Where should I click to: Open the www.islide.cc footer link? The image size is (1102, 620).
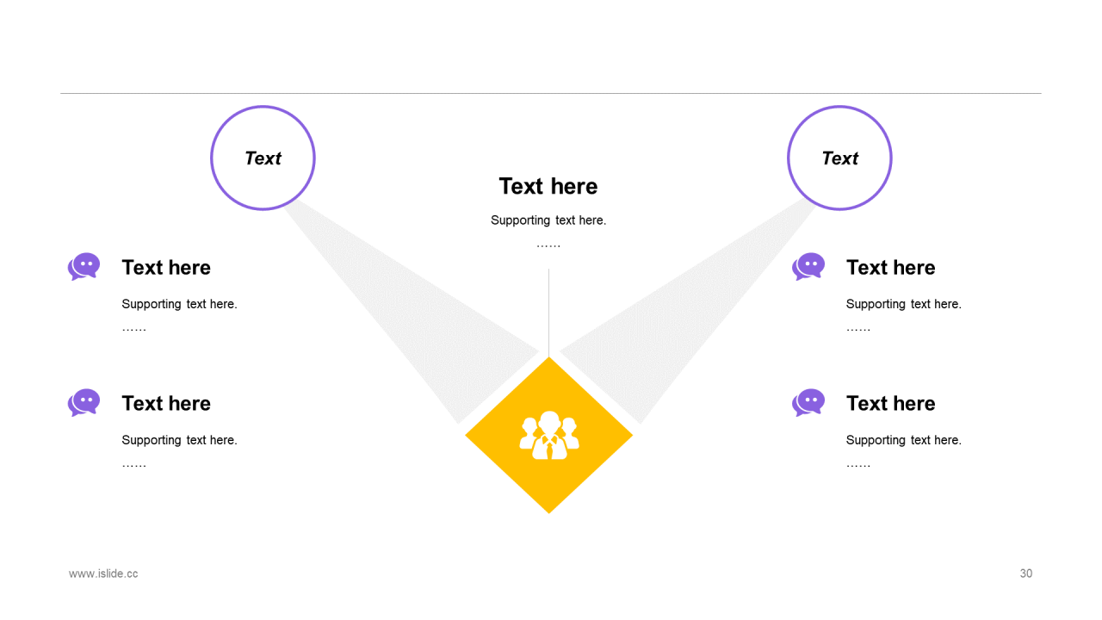click(x=103, y=573)
